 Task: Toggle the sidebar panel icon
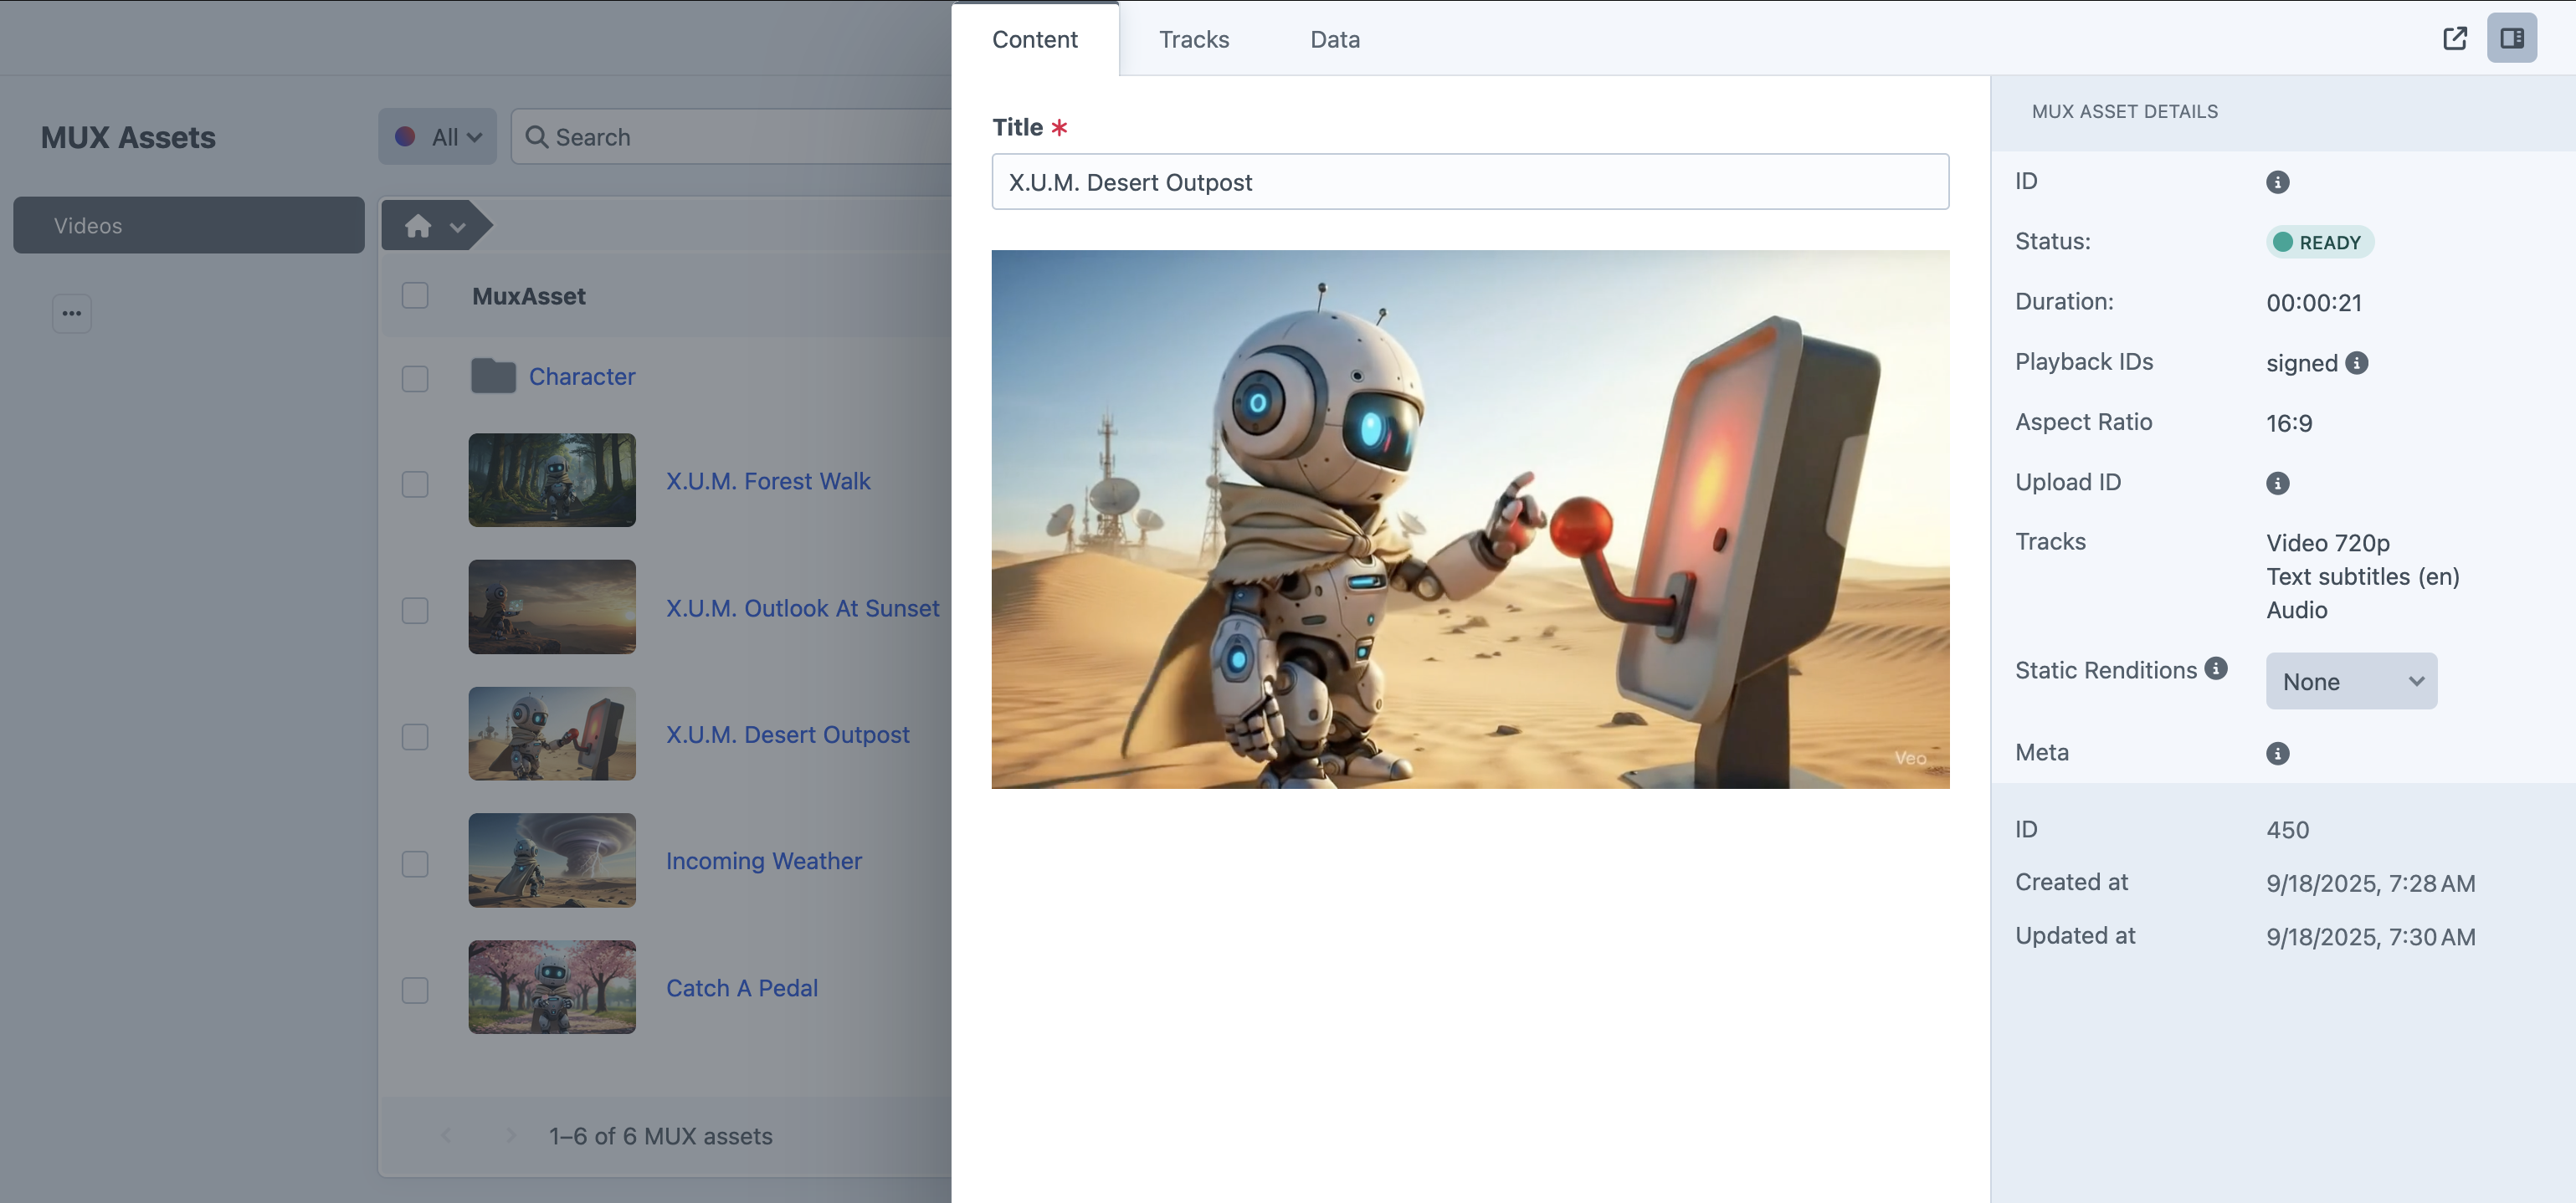2511,38
